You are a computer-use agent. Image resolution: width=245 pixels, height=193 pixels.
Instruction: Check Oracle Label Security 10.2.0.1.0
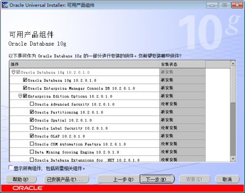pyautogui.click(x=32, y=128)
